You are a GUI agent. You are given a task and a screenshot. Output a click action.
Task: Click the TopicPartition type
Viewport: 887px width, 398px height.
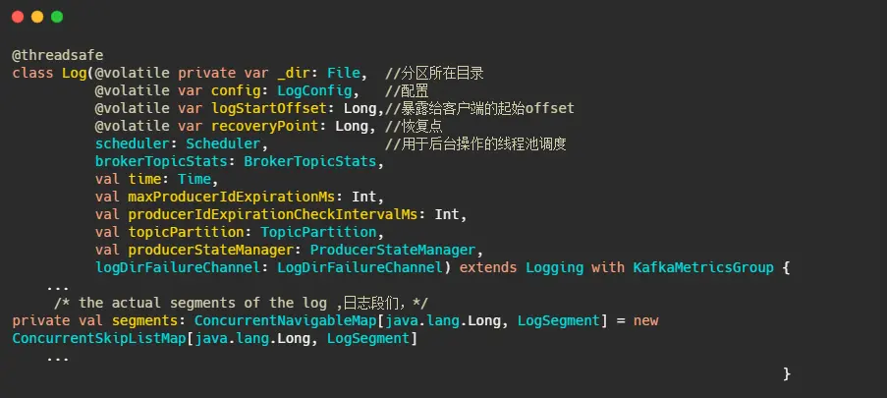pos(318,232)
